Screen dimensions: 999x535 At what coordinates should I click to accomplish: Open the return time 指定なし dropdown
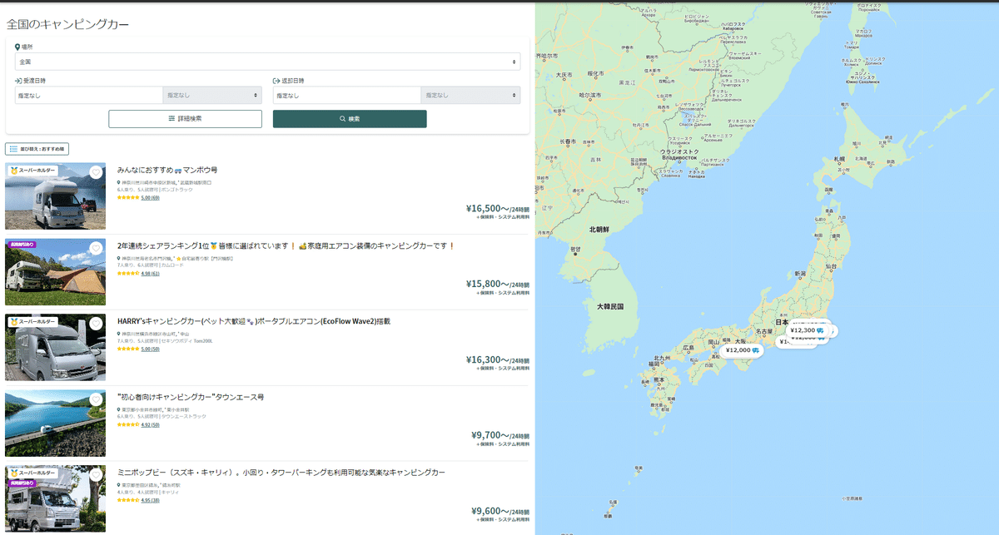tap(470, 95)
